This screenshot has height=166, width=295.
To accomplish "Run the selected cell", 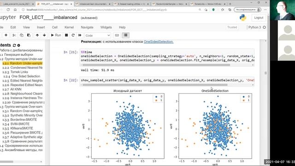I will coord(56,35).
